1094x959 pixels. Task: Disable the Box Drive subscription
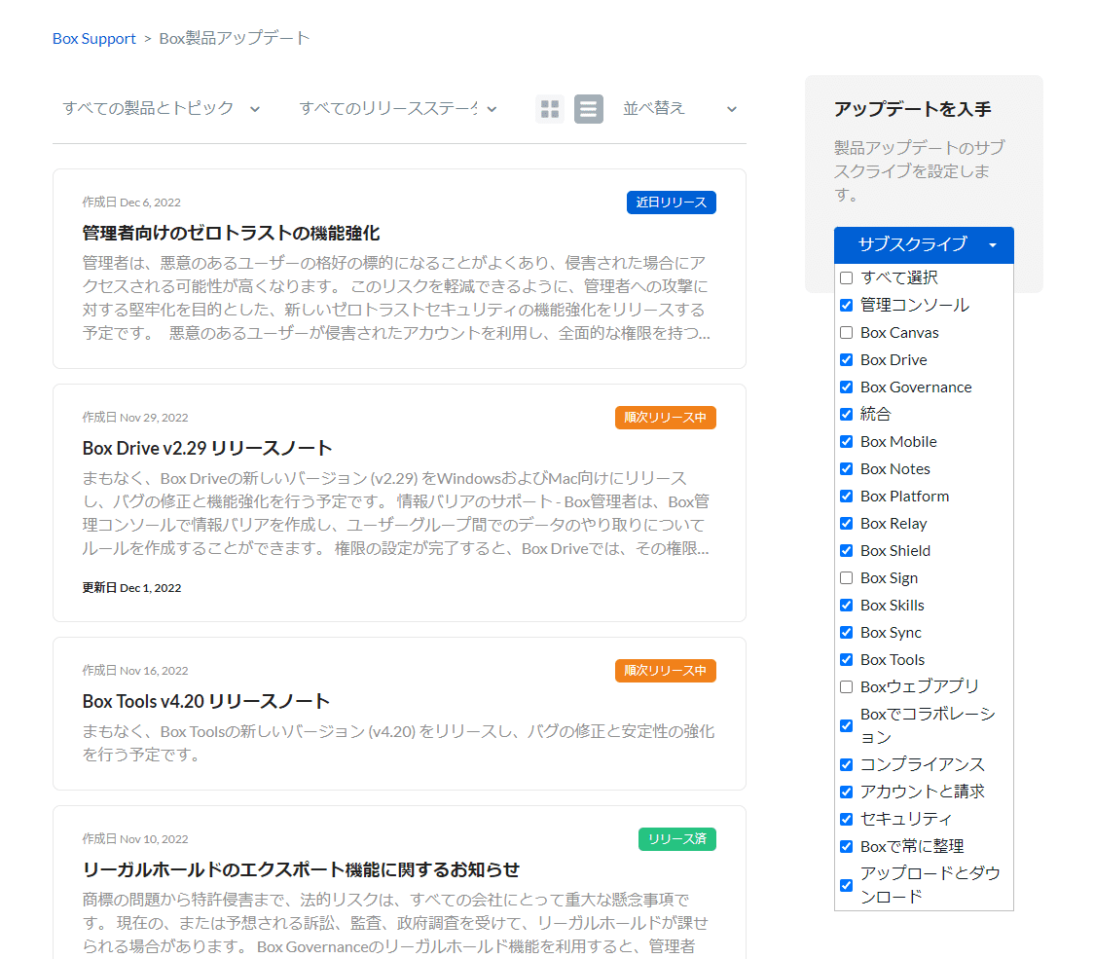846,359
